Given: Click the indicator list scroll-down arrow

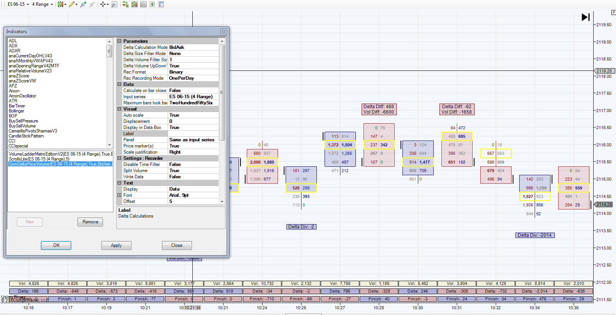Looking at the screenshot, I should tap(109, 145).
